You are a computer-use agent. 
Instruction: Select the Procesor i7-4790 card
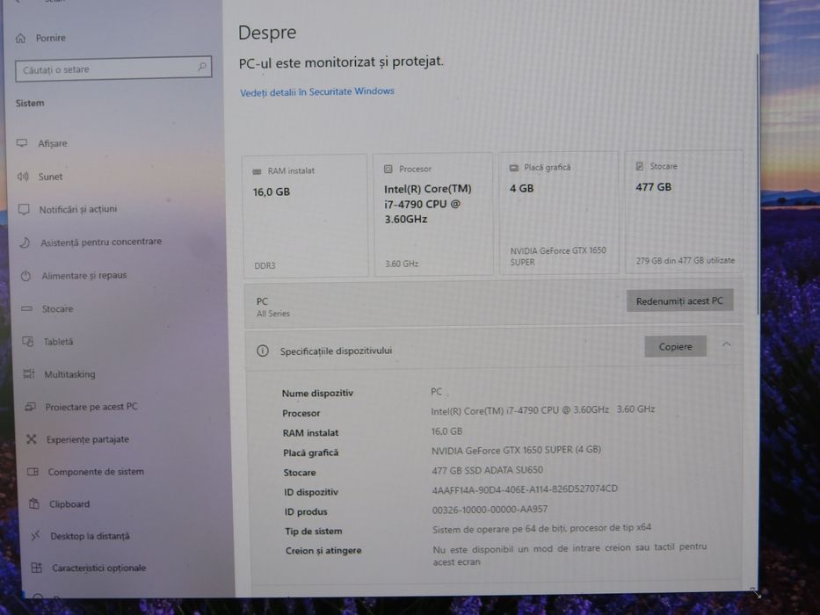(433, 213)
